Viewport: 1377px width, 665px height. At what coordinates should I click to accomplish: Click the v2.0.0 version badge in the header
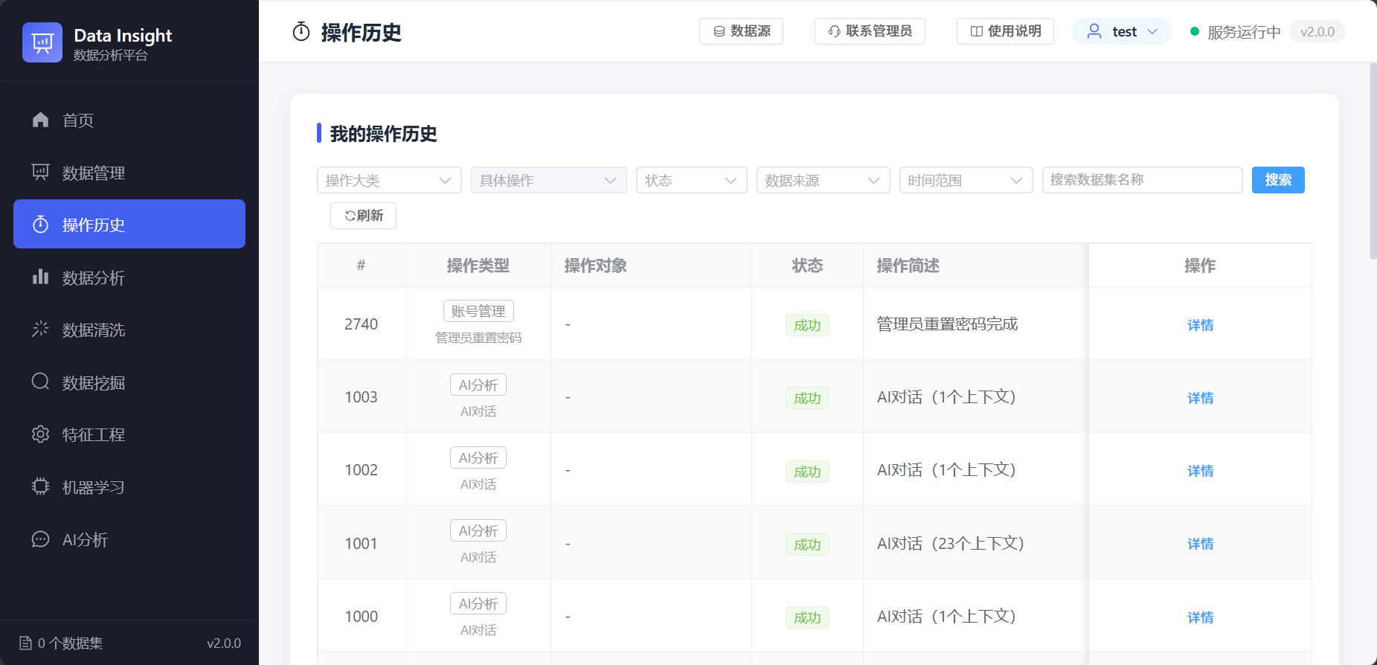coord(1317,31)
